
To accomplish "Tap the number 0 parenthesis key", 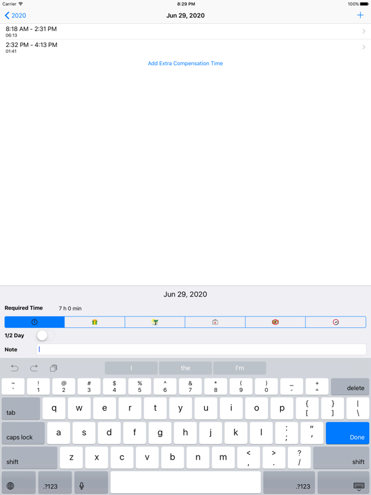I will (266, 387).
